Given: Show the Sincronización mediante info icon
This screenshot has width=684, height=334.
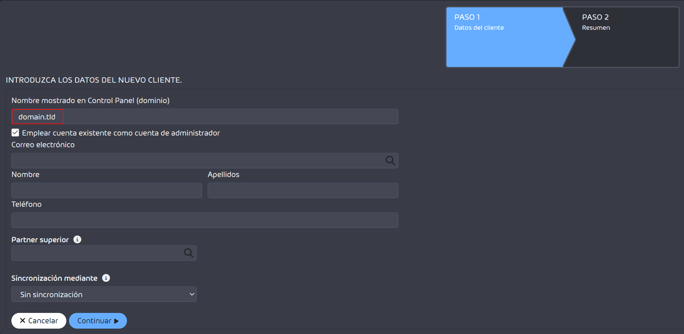Looking at the screenshot, I should [x=106, y=278].
